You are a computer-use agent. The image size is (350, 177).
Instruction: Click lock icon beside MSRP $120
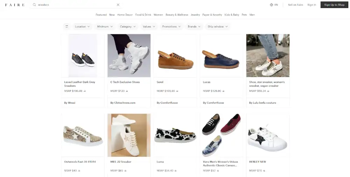pyautogui.click(x=127, y=91)
